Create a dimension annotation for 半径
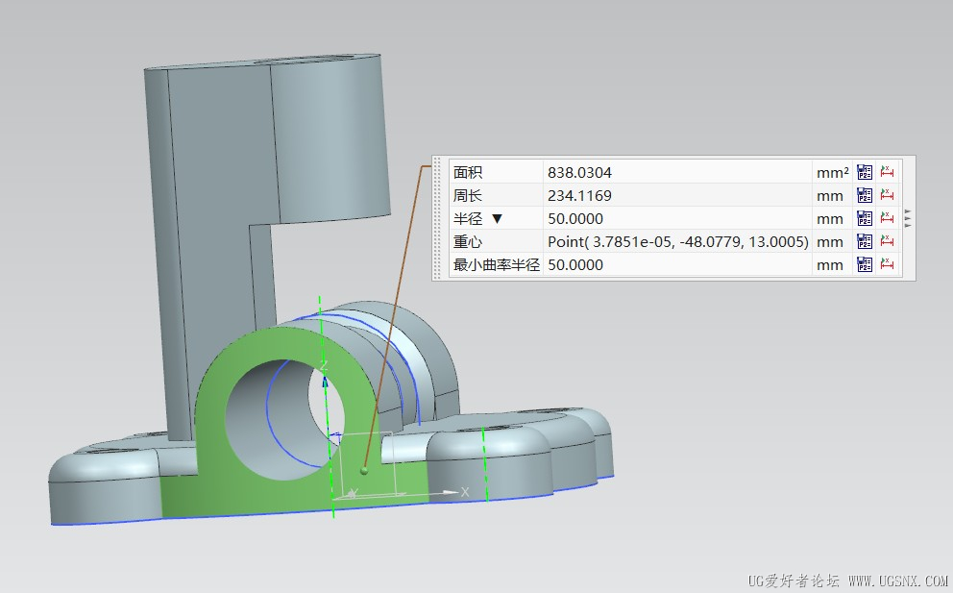 888,218
